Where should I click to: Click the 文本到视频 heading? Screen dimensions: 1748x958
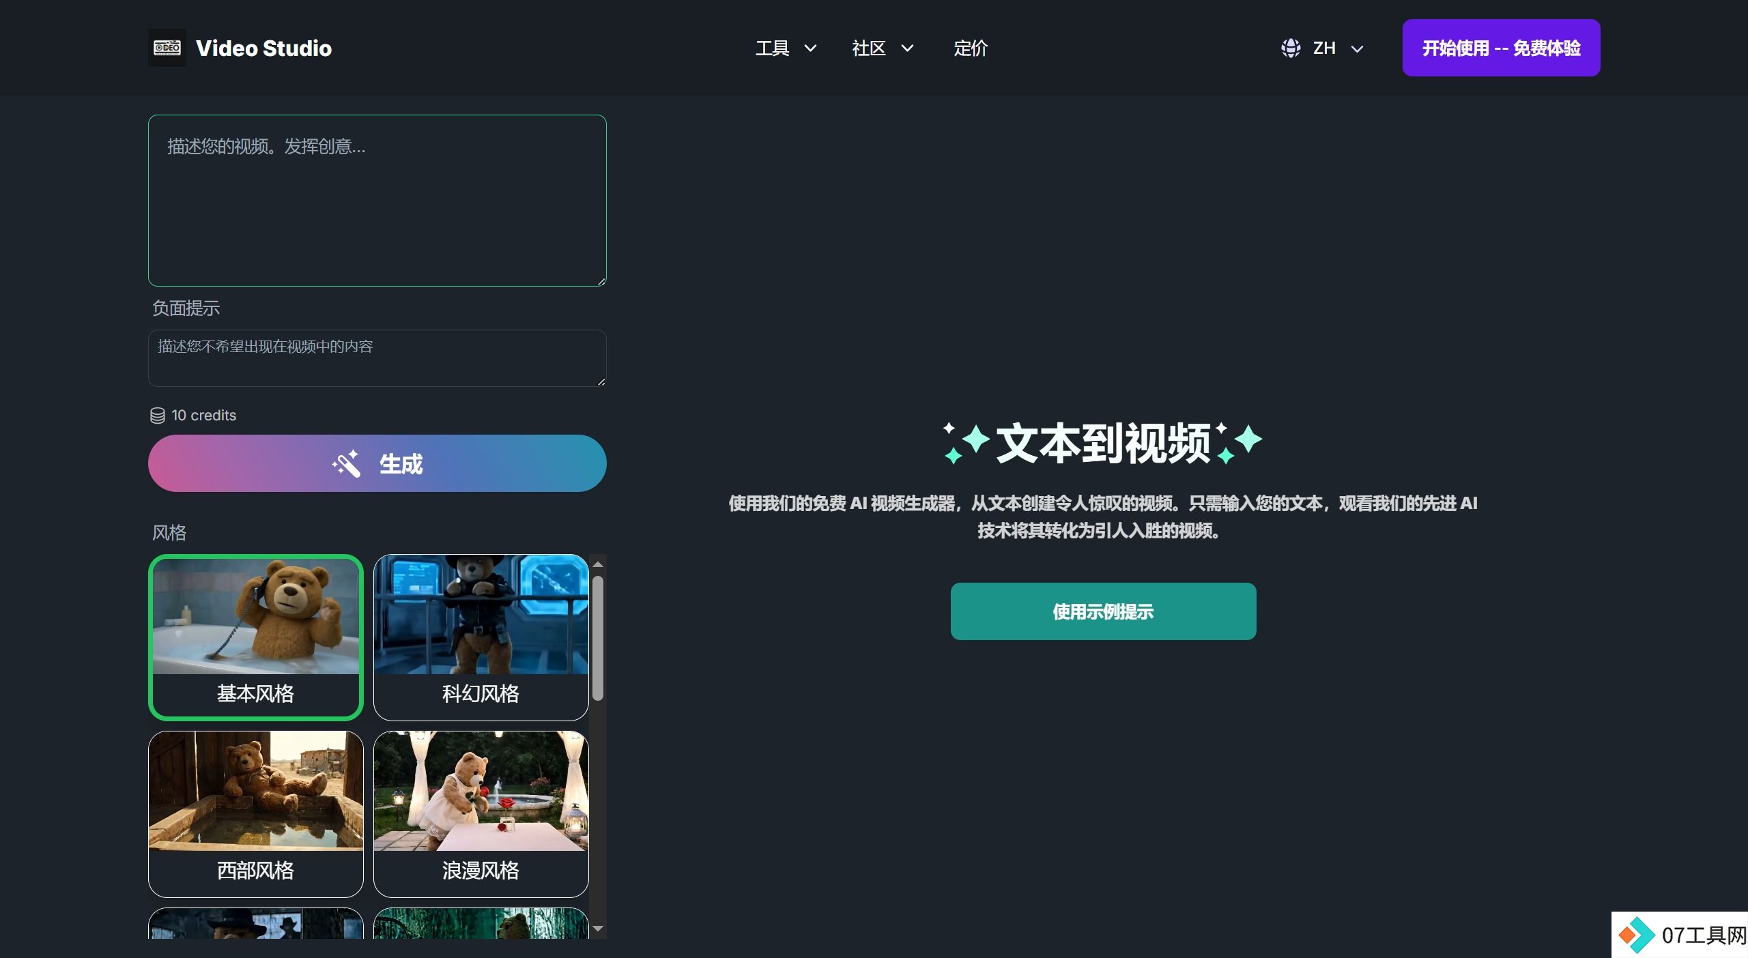(1103, 444)
